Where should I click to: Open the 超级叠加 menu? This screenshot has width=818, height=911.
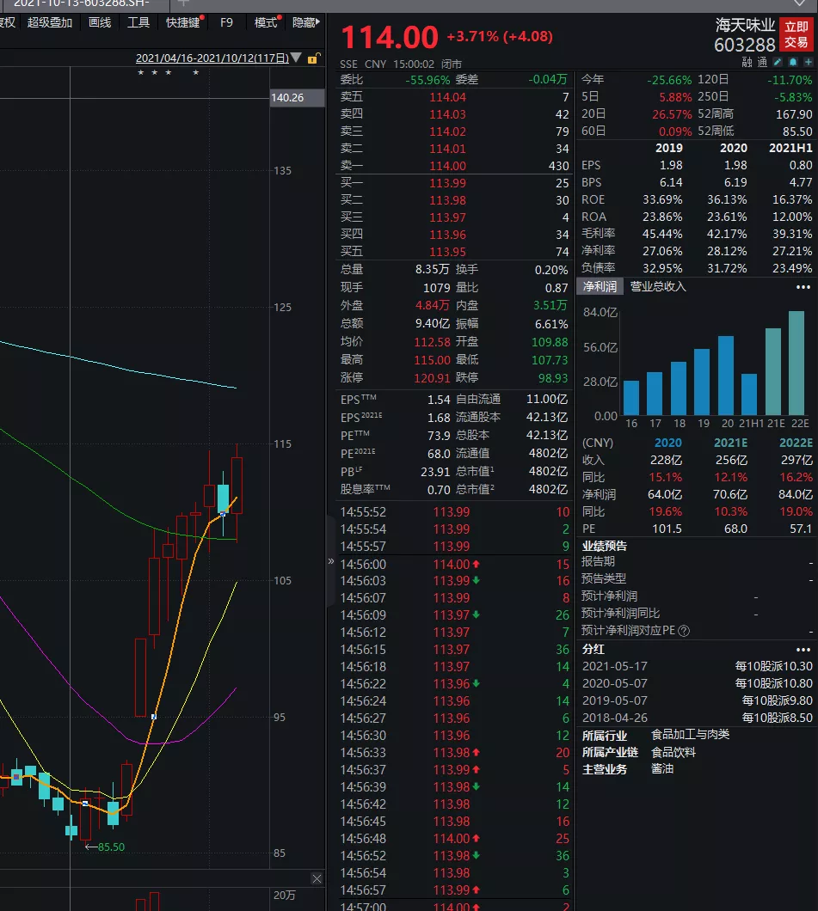coord(50,22)
